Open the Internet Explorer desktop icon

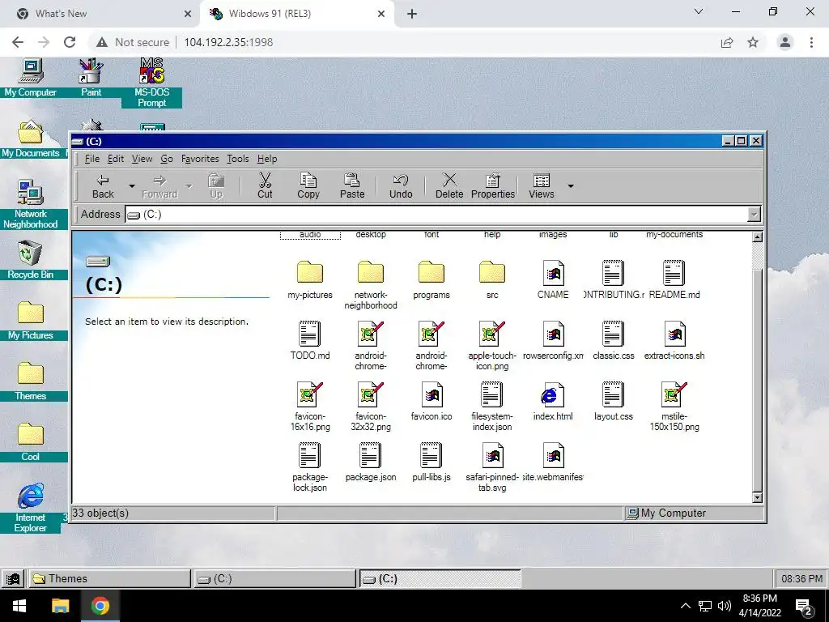(30, 508)
